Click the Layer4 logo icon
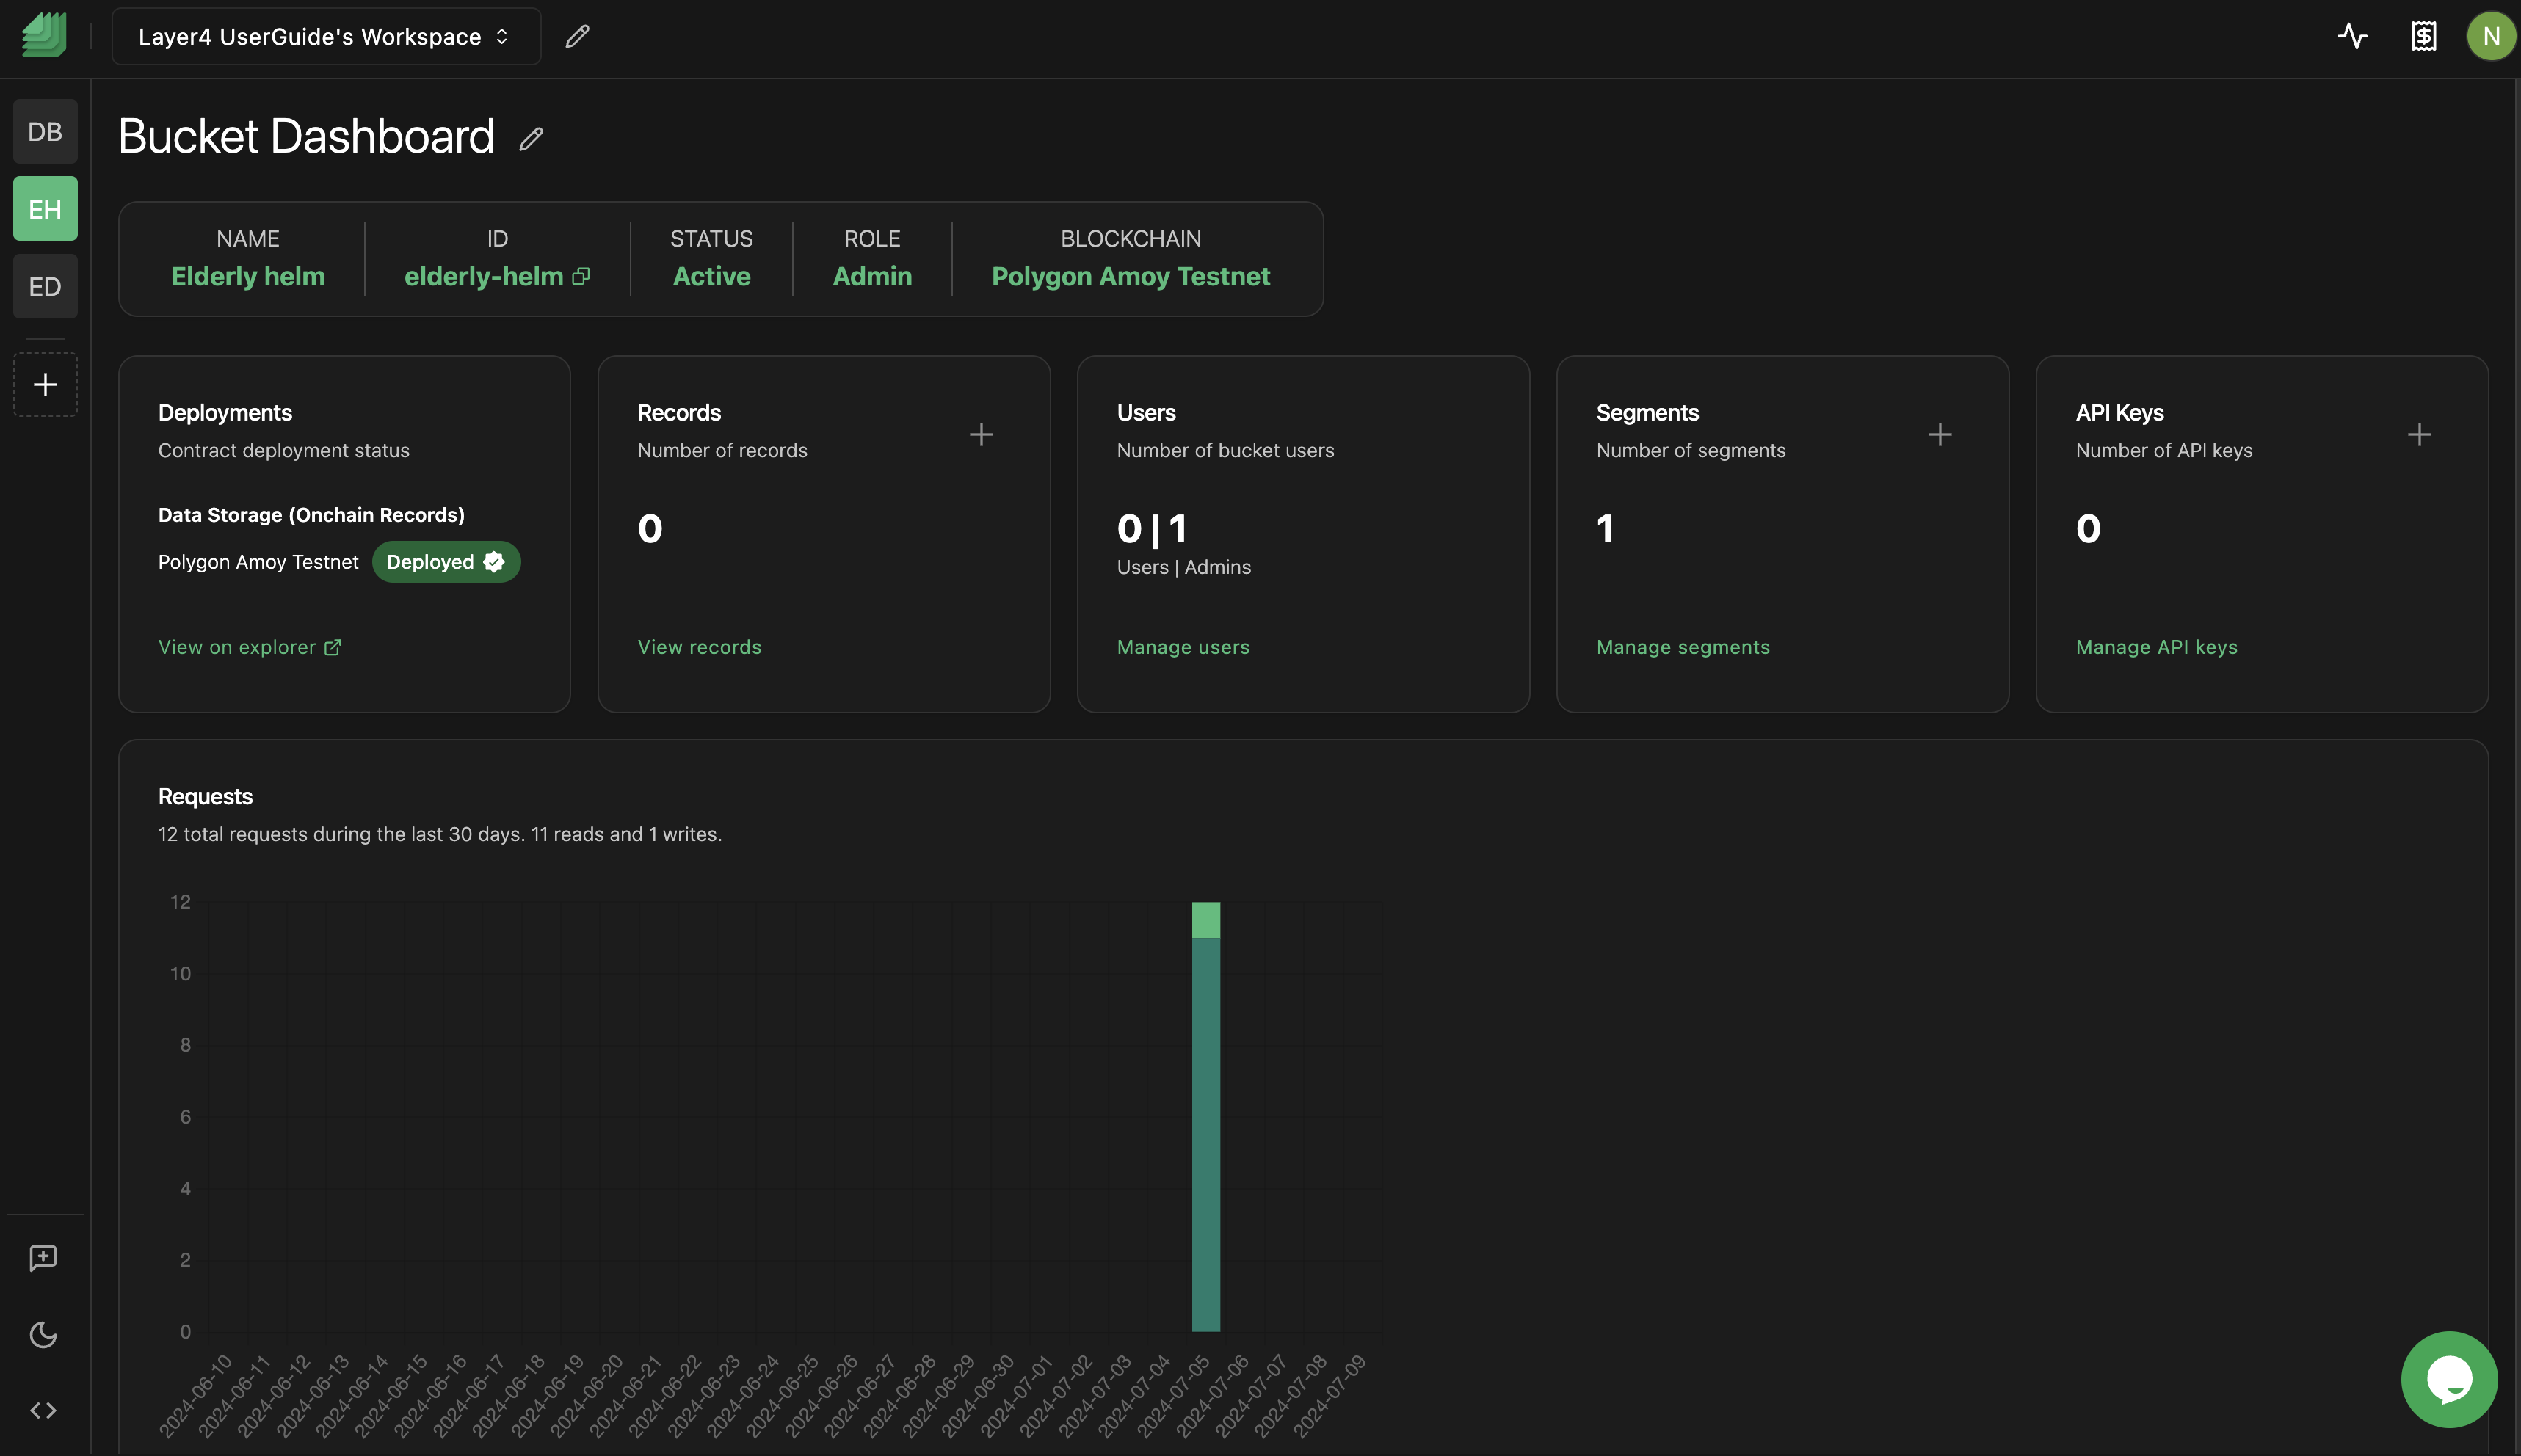 coord(44,36)
